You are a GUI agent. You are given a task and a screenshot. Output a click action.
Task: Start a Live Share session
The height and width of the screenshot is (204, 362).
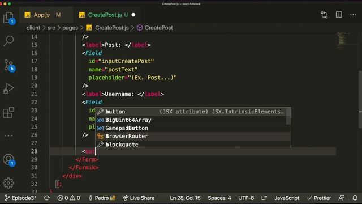tap(139, 198)
